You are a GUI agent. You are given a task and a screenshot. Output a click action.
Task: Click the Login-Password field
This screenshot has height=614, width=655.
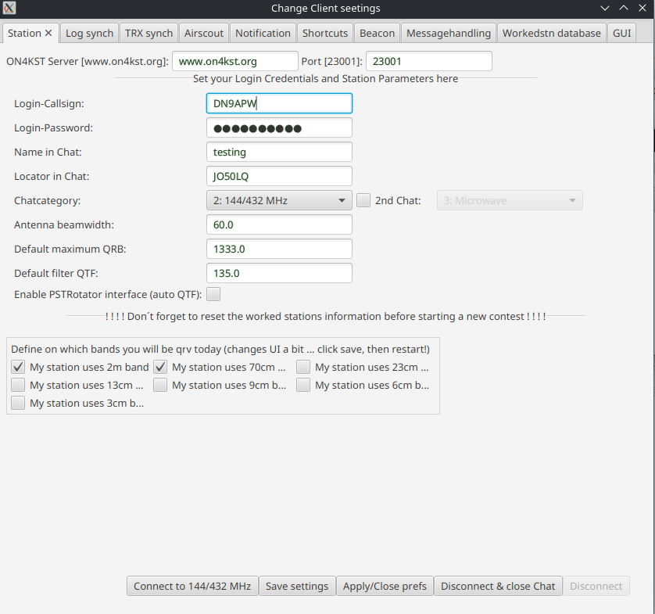click(279, 127)
